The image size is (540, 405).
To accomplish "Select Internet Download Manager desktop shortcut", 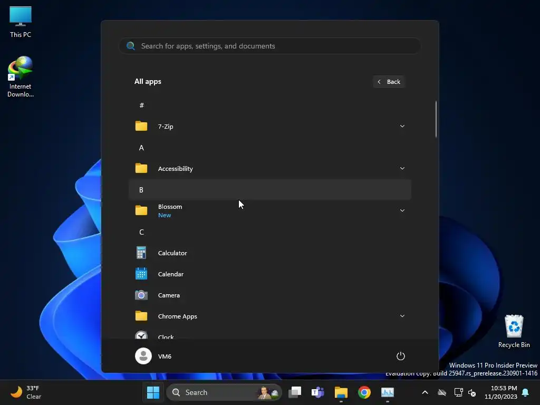I will (x=21, y=77).
